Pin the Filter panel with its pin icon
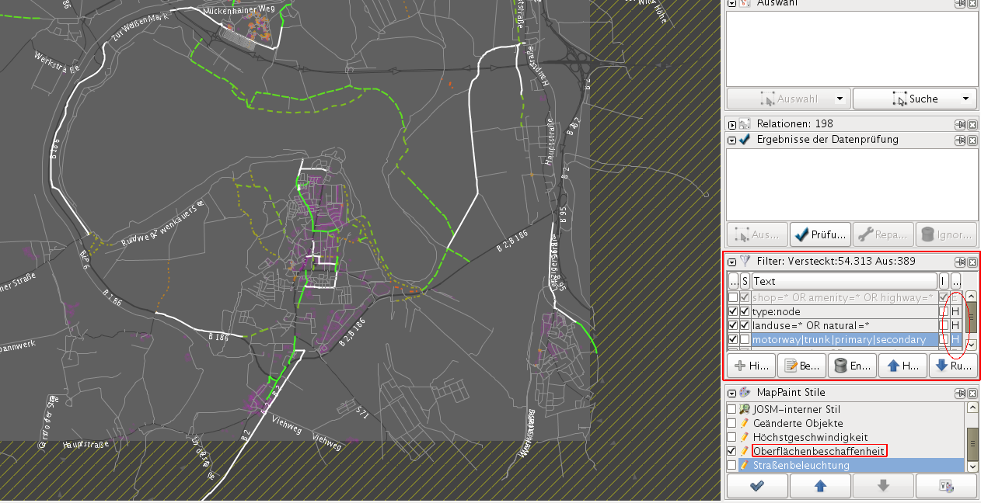The width and height of the screenshot is (981, 503). (960, 262)
